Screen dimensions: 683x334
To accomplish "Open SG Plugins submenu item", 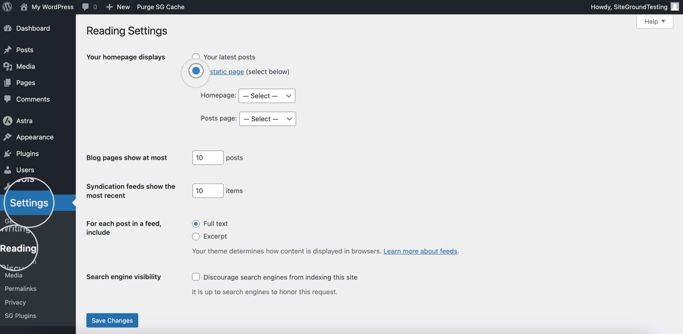I will (x=21, y=316).
